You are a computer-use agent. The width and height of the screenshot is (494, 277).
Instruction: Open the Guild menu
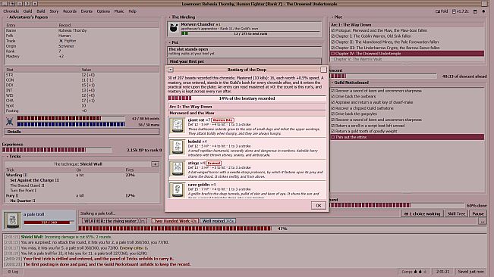pos(28,11)
